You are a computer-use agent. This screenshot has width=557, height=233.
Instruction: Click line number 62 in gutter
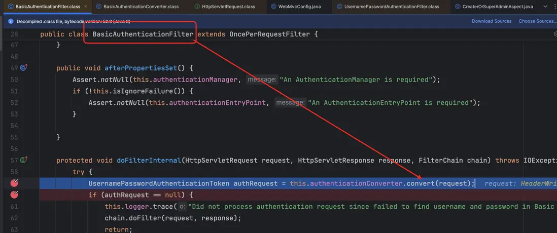click(x=14, y=218)
